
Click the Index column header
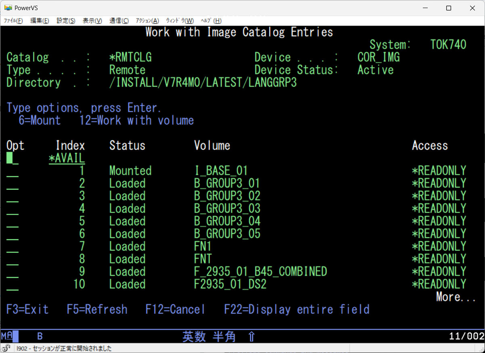pos(70,146)
